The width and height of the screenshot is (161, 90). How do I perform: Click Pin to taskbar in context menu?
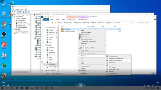tap(85, 50)
